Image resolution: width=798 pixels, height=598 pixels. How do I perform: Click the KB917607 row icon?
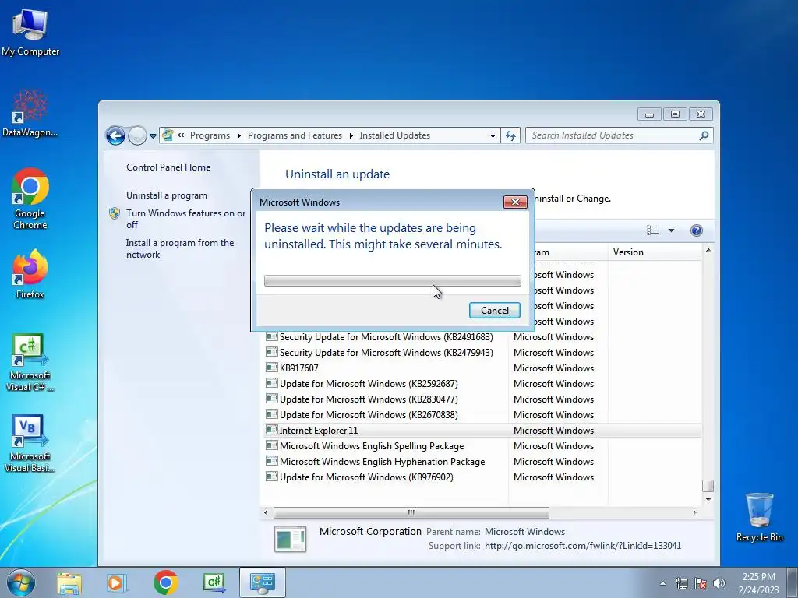point(272,368)
